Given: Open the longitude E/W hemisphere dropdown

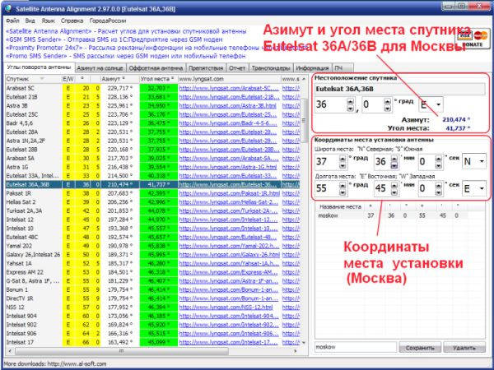Looking at the screenshot, I should (x=481, y=188).
